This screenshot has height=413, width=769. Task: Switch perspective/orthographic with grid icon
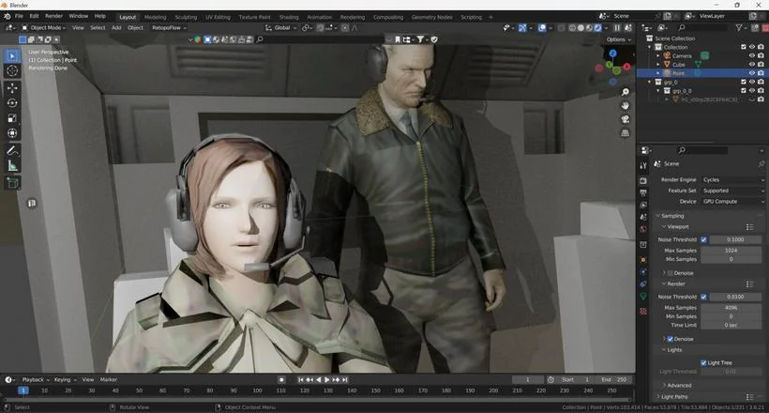click(x=626, y=133)
